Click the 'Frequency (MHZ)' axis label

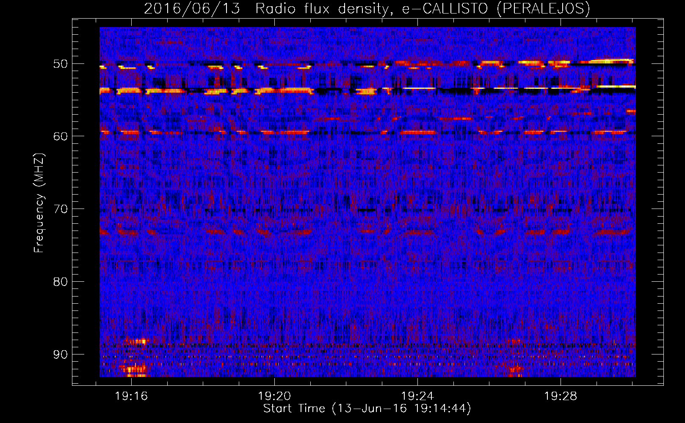[39, 203]
